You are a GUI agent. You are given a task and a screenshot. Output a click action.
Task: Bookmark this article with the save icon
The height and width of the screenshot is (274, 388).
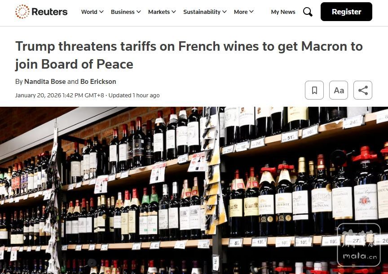click(x=314, y=90)
